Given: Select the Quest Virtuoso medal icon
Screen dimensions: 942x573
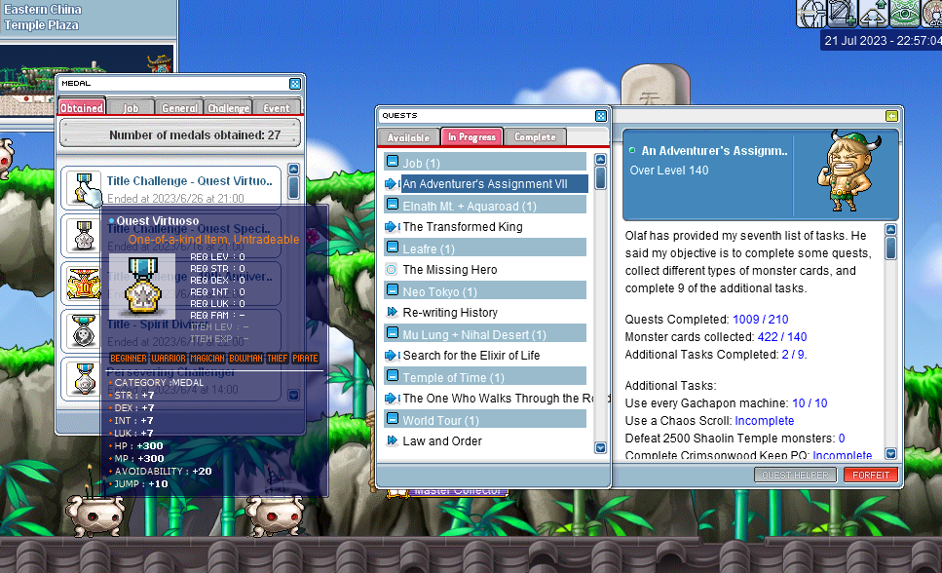Looking at the screenshot, I should click(84, 187).
